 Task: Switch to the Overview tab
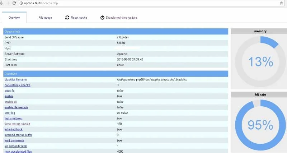click(14, 18)
